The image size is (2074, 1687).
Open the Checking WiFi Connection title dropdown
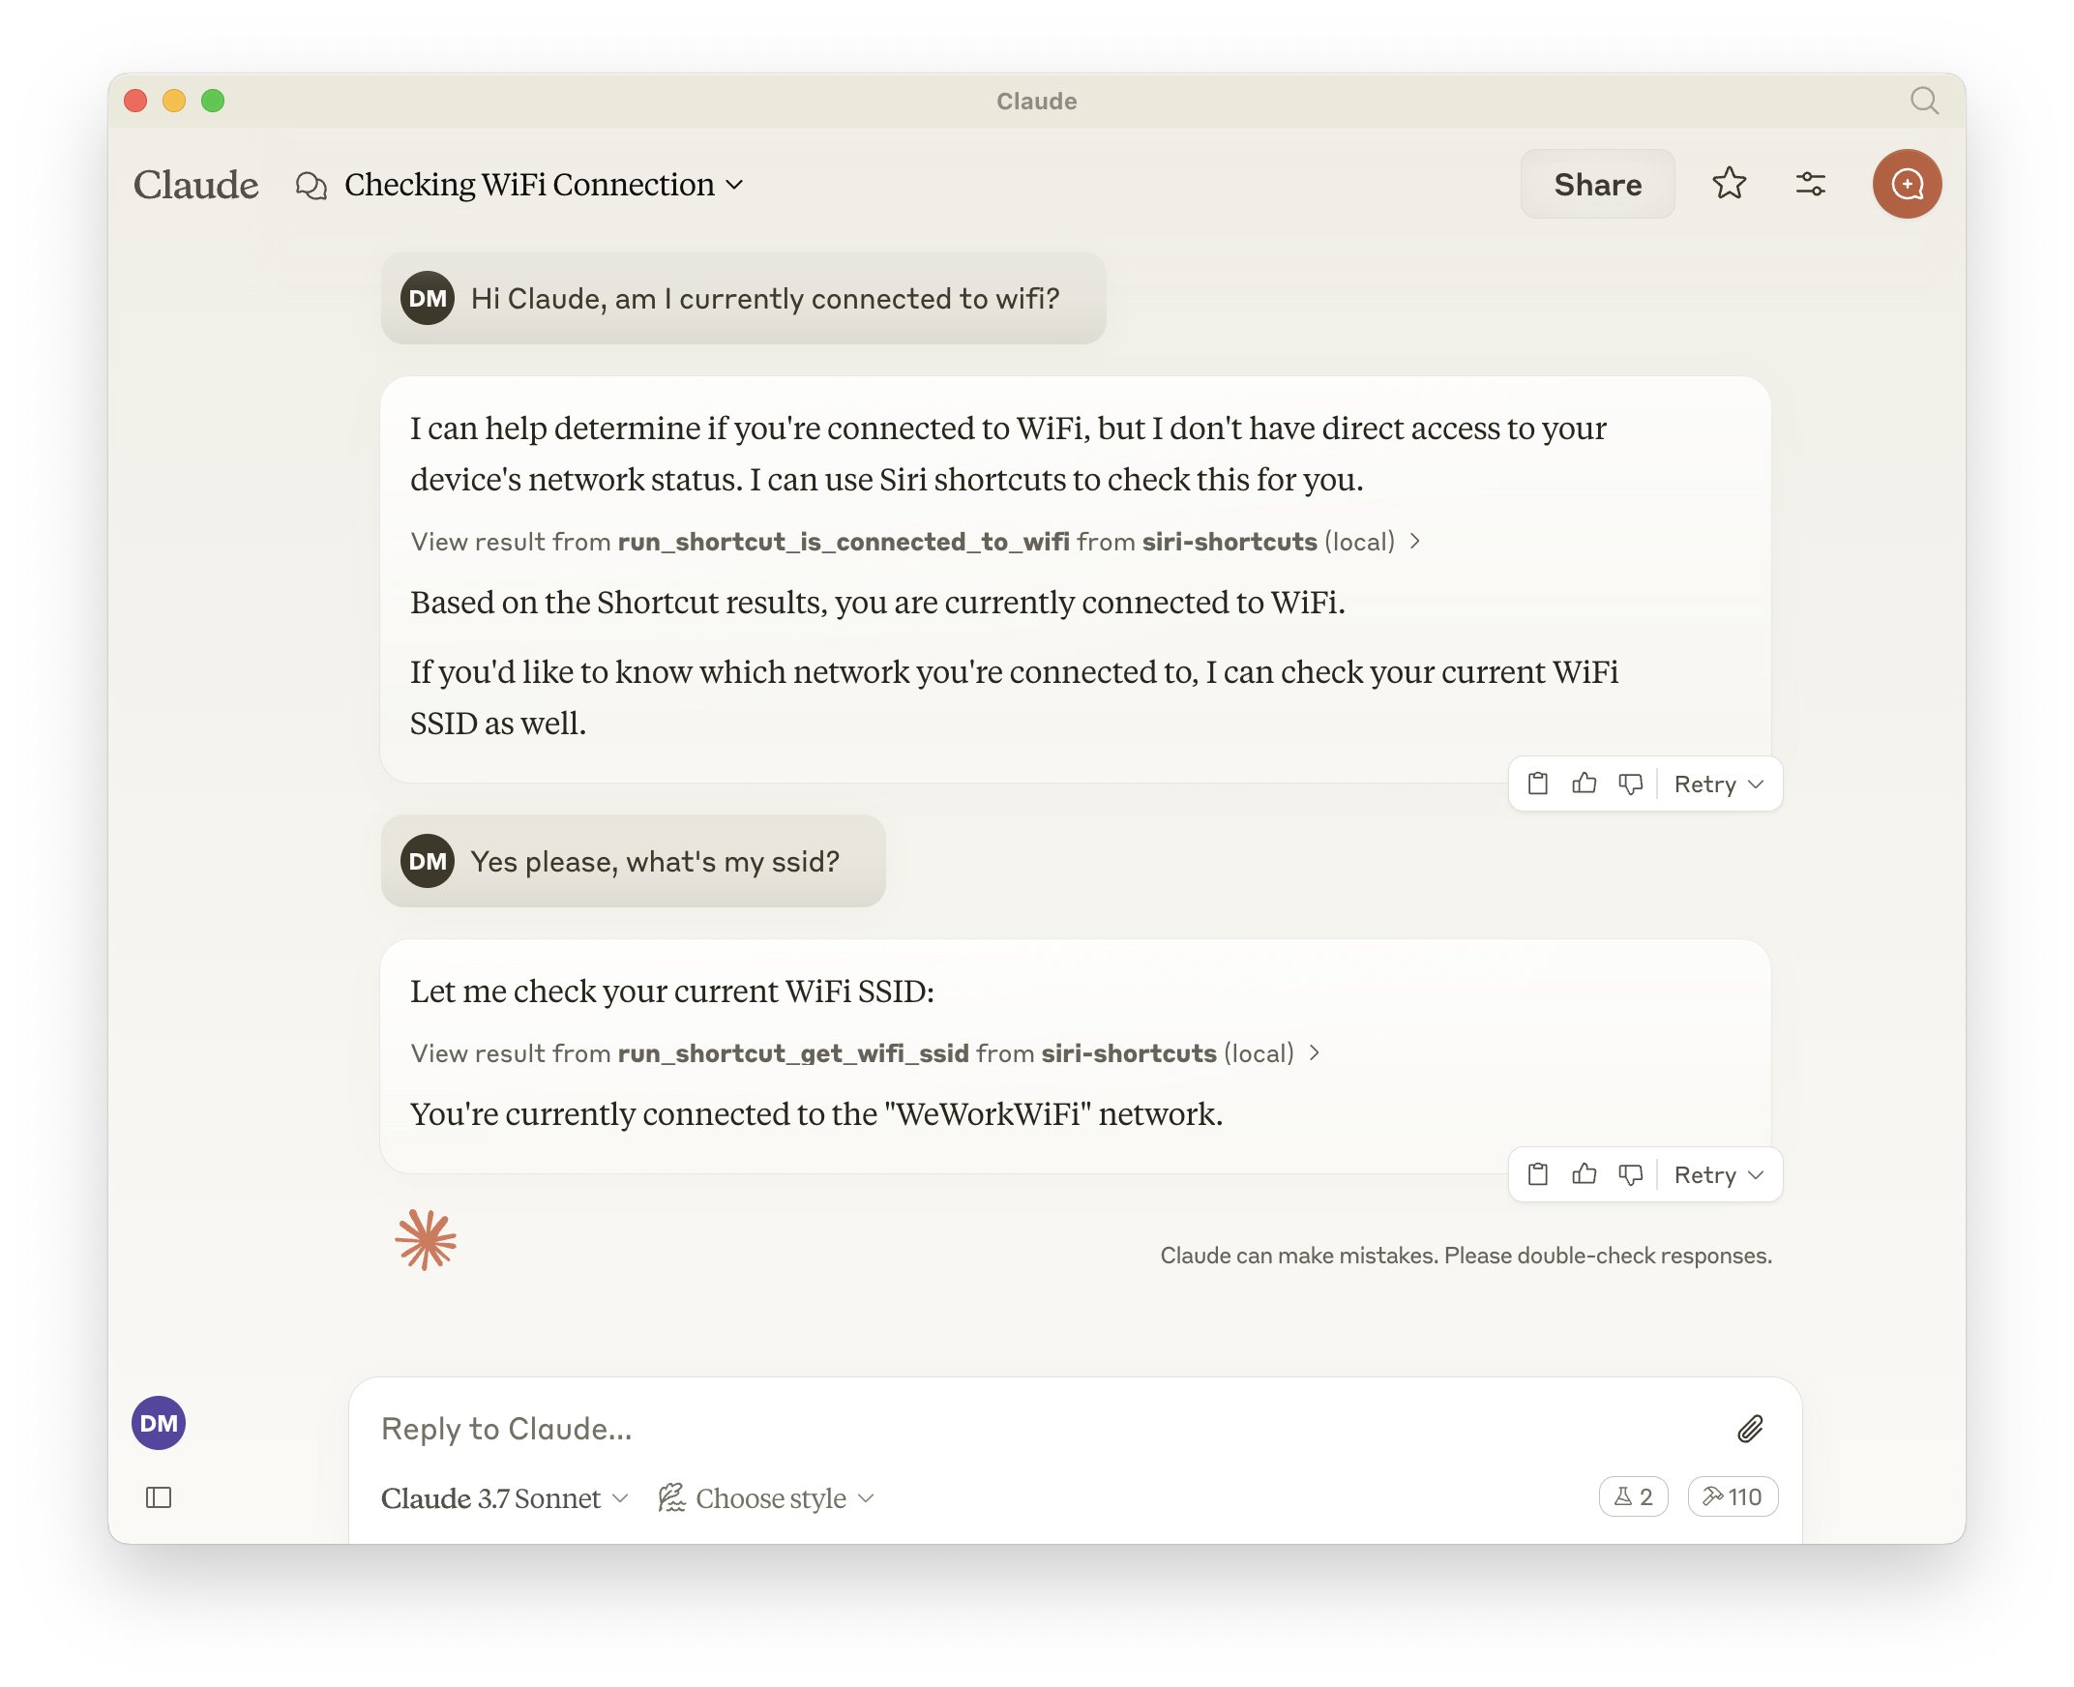(x=544, y=185)
